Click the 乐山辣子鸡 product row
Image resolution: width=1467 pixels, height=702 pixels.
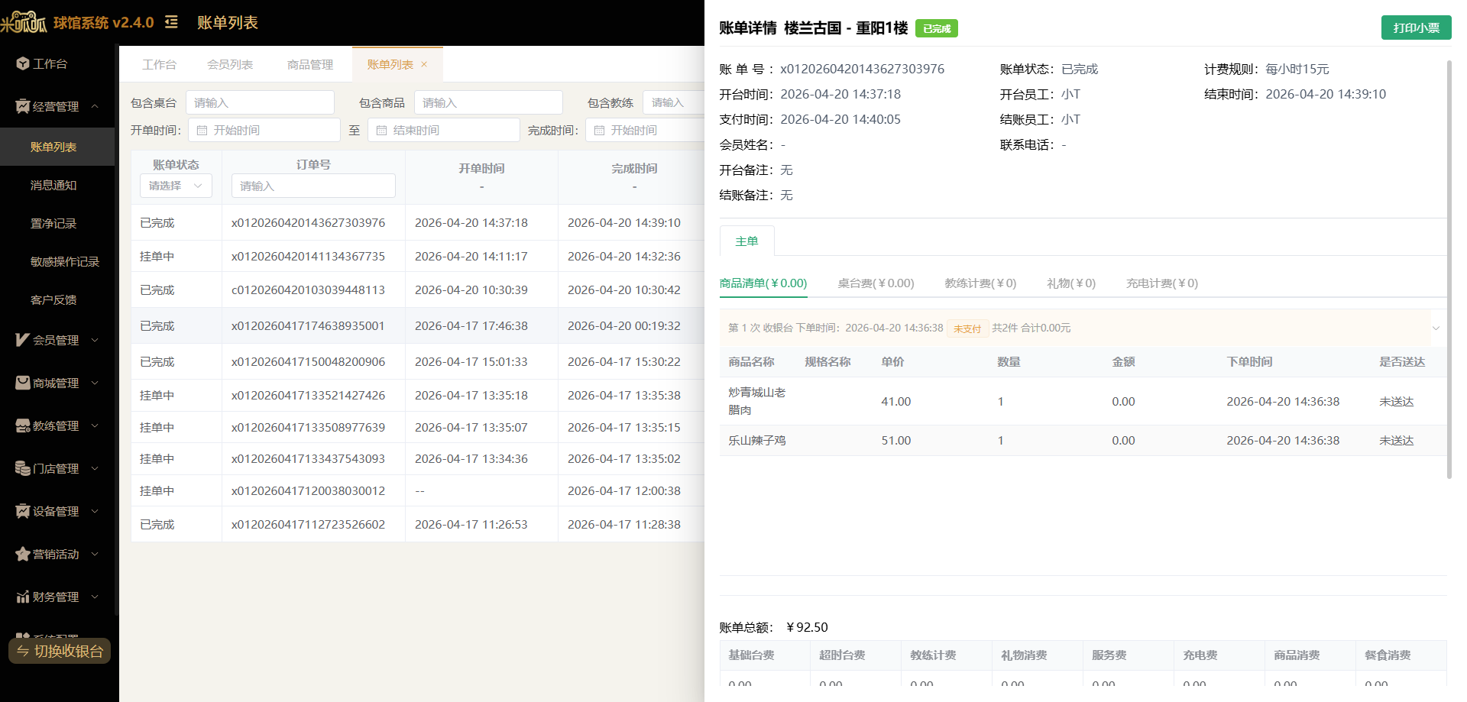click(x=1083, y=440)
